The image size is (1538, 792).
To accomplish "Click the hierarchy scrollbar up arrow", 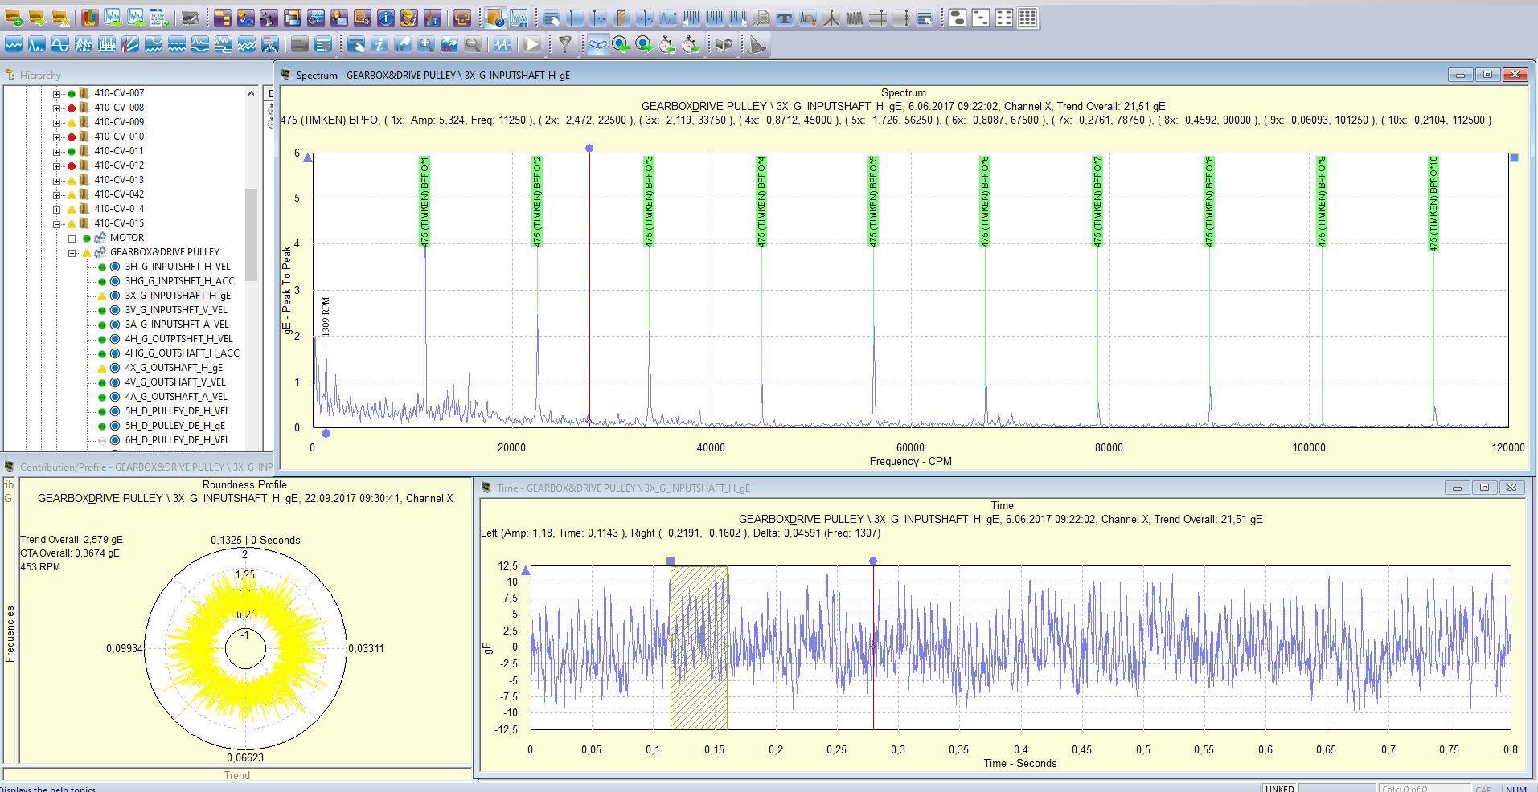I will 251,93.
